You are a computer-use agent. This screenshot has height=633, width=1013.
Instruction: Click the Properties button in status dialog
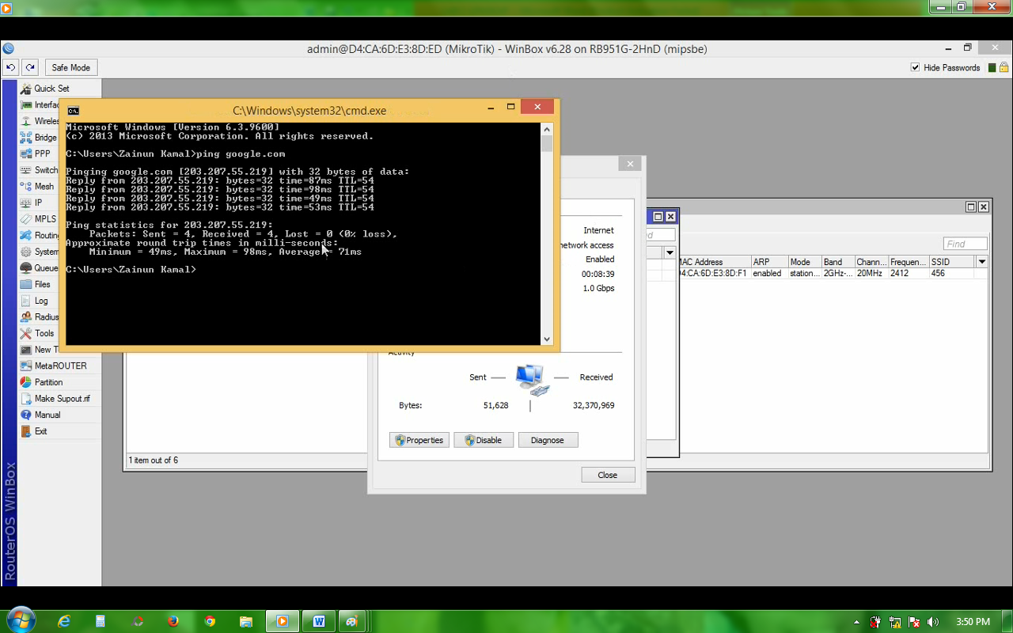[x=419, y=440]
